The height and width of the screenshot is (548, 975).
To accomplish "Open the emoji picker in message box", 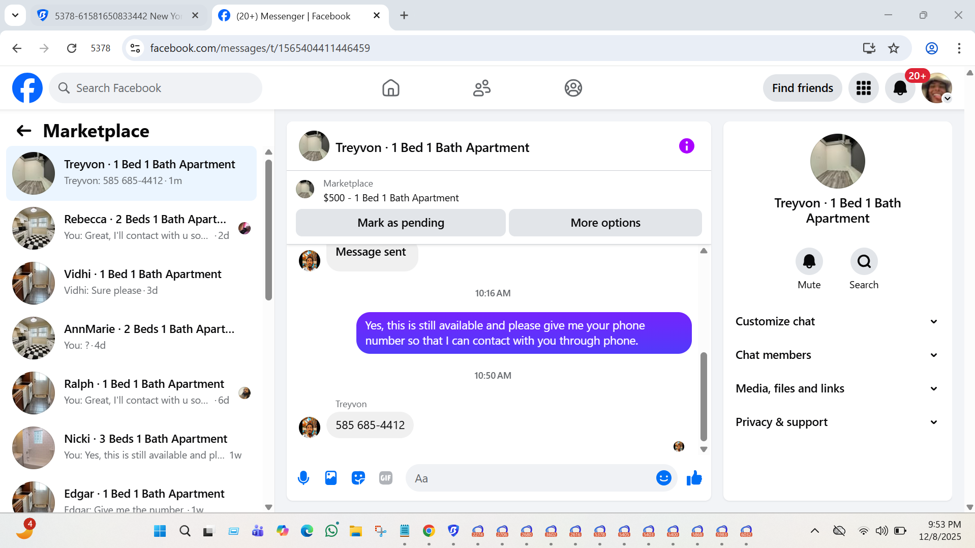I will pyautogui.click(x=663, y=478).
